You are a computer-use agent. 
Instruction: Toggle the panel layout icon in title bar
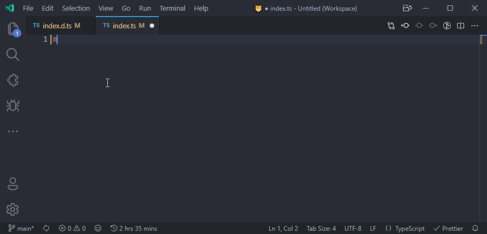[407, 9]
